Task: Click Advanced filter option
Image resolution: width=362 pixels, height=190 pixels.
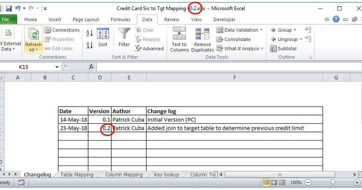Action: click(x=149, y=49)
